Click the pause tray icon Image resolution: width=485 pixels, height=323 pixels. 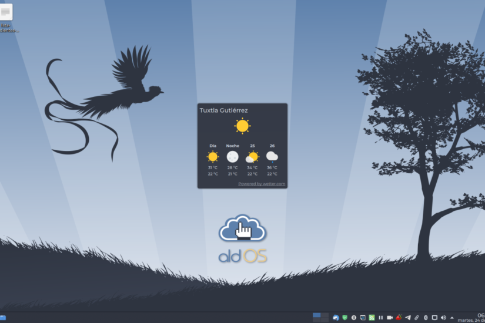pyautogui.click(x=381, y=318)
